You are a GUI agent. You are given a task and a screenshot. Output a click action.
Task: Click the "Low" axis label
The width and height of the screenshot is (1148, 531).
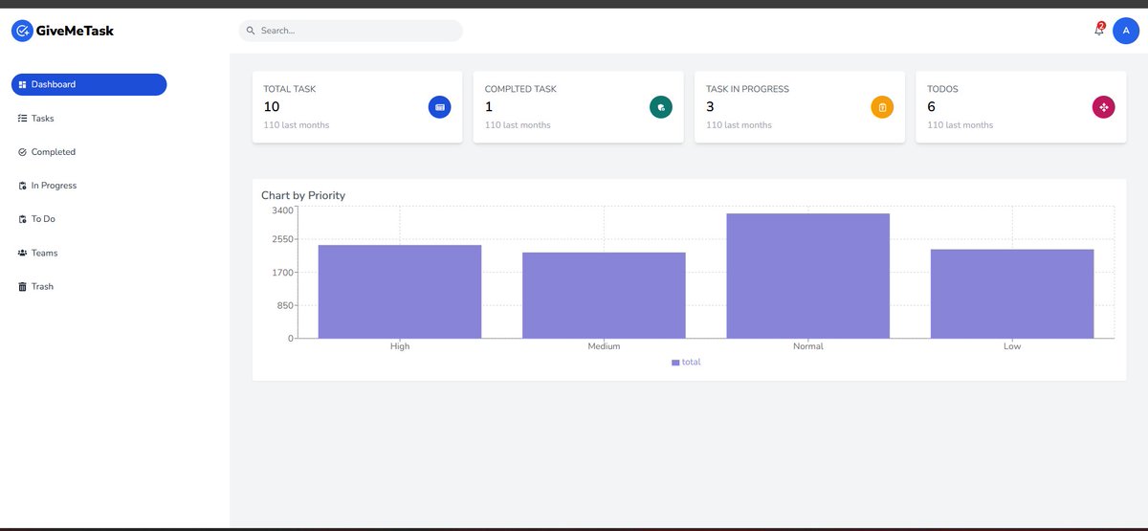coord(1012,346)
